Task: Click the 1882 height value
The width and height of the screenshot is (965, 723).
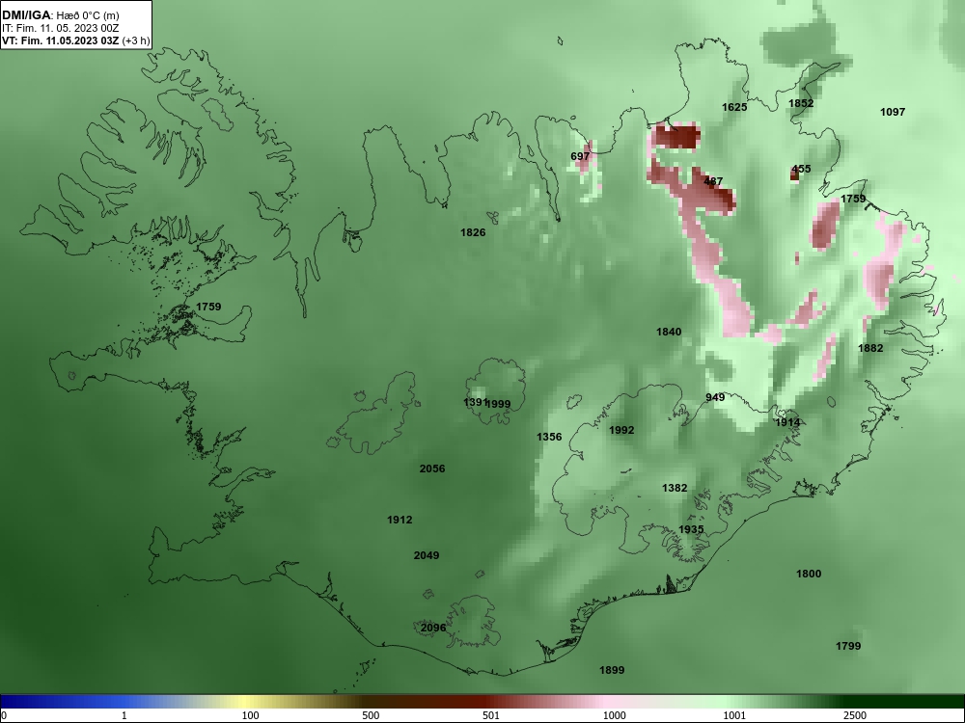Action: pyautogui.click(x=870, y=348)
